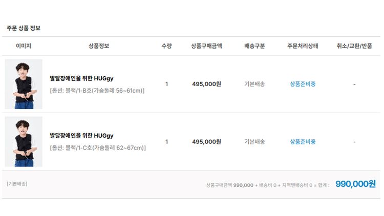Click the 990,000원 total amount
The width and height of the screenshot is (384, 216).
(x=355, y=184)
